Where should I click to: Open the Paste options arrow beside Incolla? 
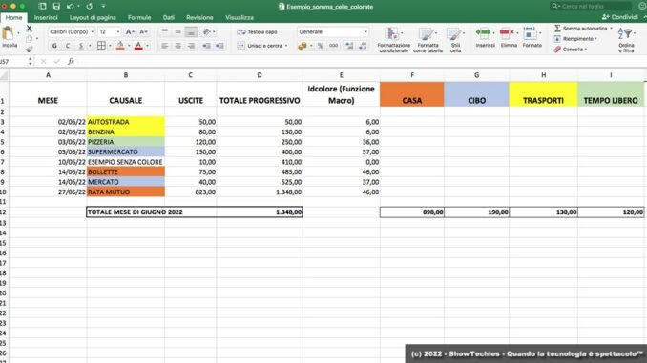pos(18,33)
